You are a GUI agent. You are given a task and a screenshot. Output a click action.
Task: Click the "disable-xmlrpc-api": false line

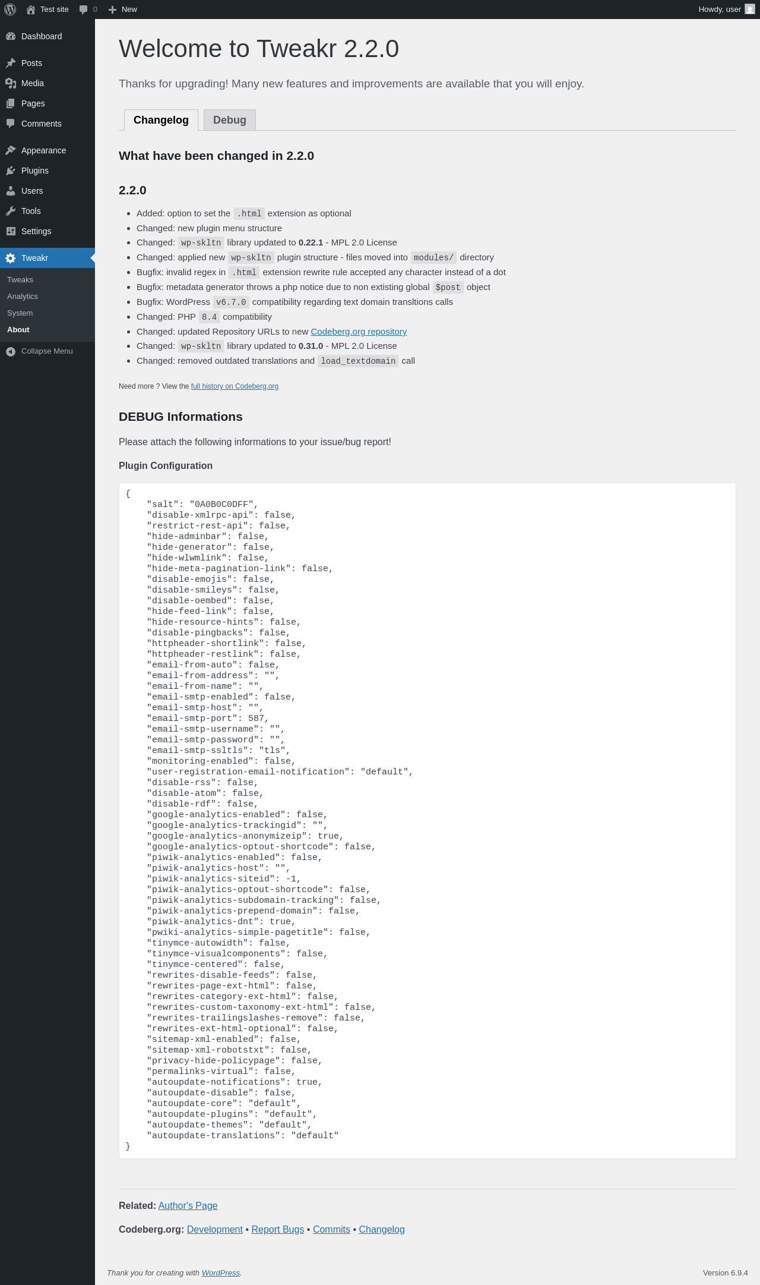coord(221,515)
